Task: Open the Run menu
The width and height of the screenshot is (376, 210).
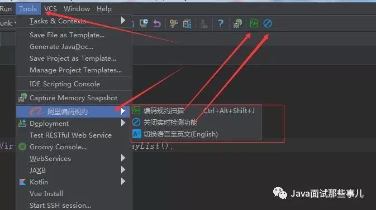Action: tap(6, 9)
